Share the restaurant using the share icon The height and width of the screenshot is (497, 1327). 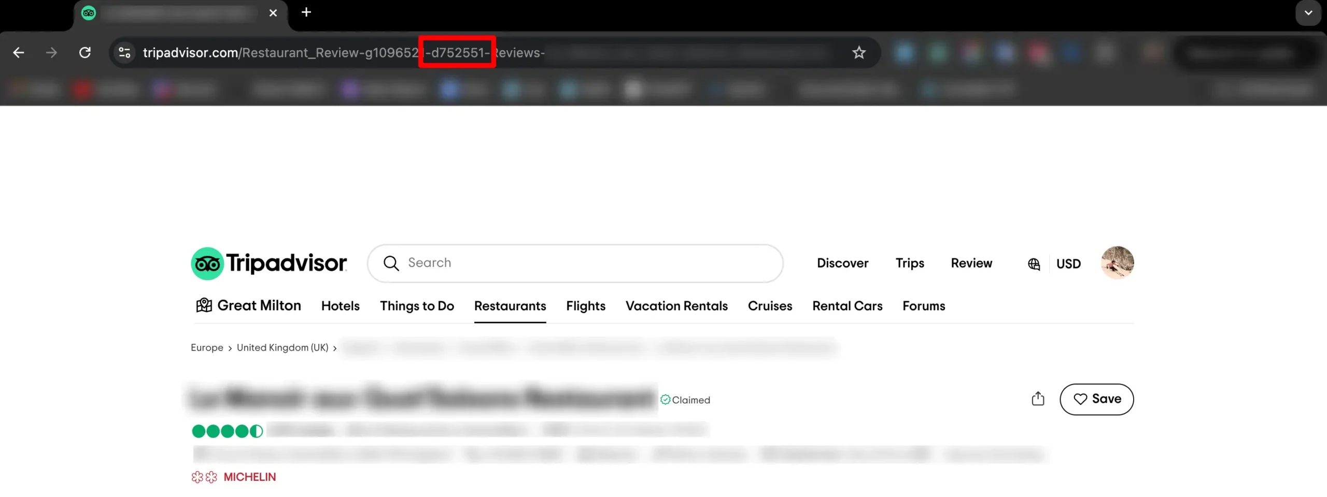coord(1037,399)
